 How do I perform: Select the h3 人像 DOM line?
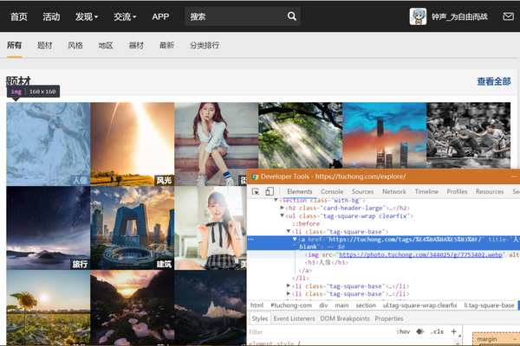(327, 263)
